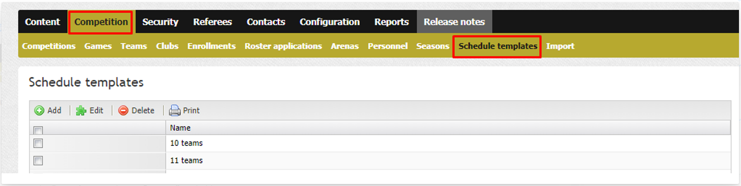This screenshot has height=186, width=741.
Task: Check the box for 11 teams
Action: (38, 161)
